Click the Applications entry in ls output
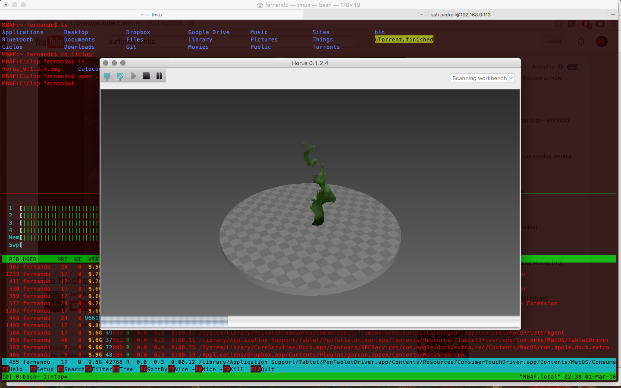The height and width of the screenshot is (388, 621). pyautogui.click(x=23, y=32)
